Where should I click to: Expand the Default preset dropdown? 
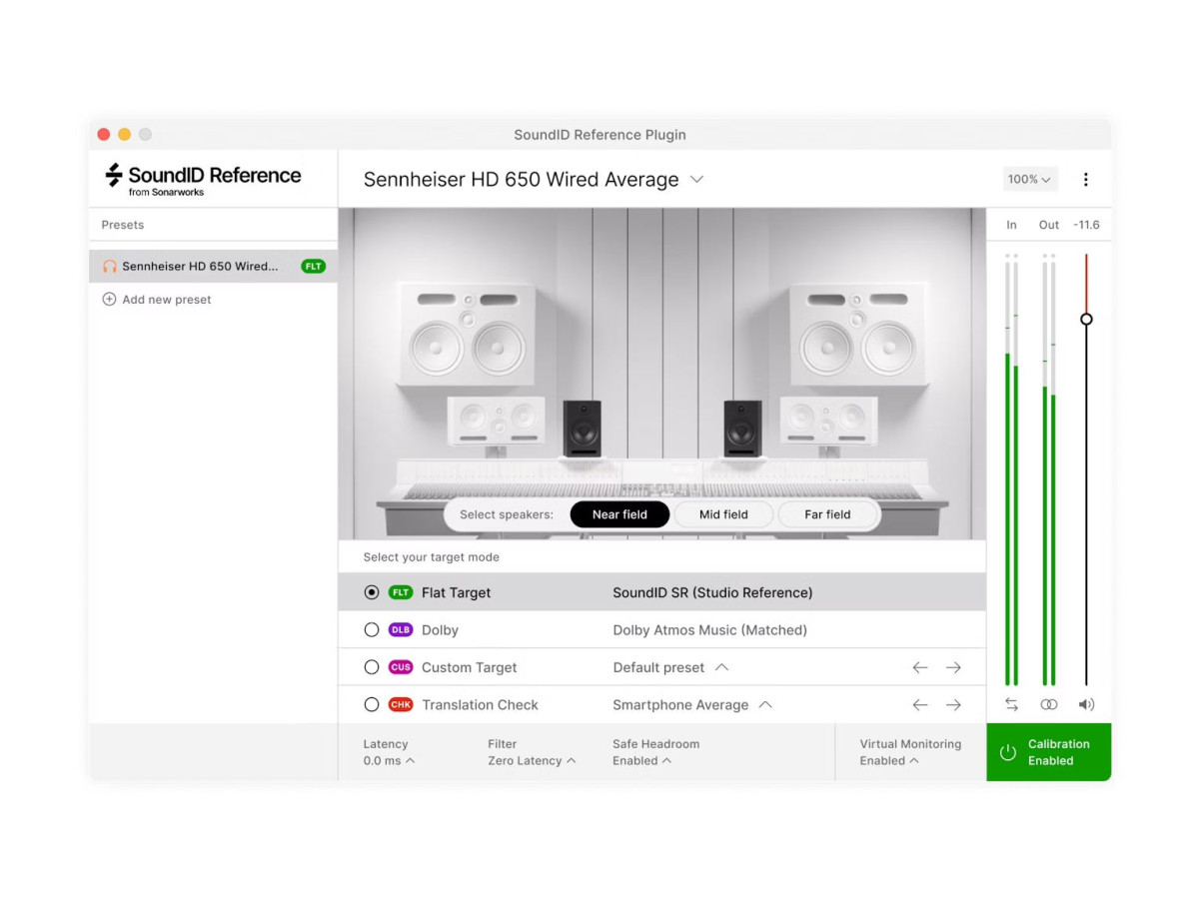(670, 667)
